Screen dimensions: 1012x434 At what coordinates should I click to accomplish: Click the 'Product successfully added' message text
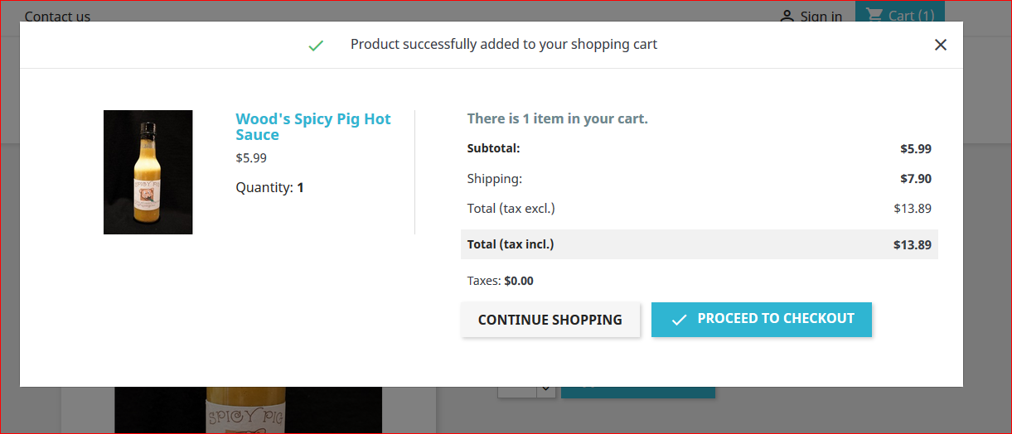503,45
